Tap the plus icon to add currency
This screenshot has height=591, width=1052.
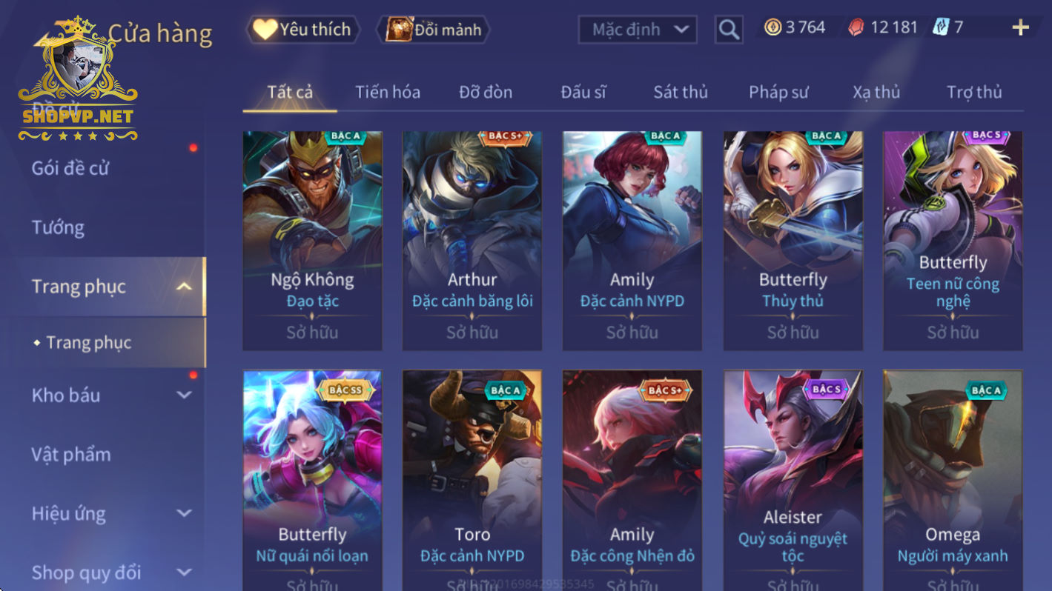(1021, 28)
